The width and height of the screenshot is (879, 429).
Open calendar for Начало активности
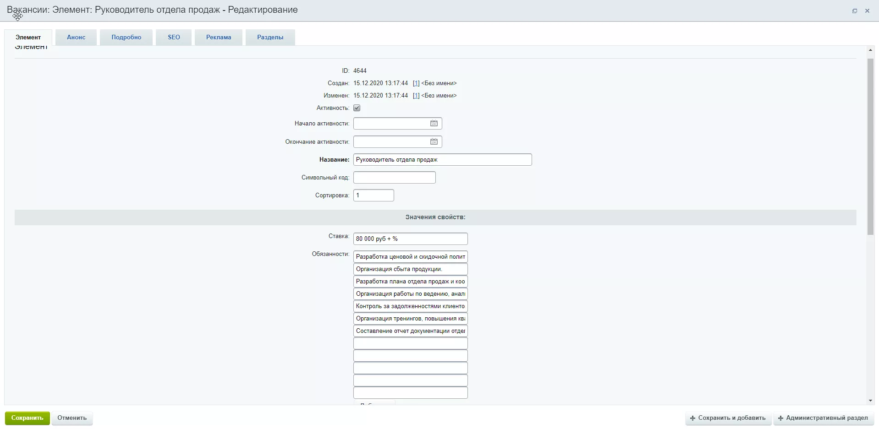(x=434, y=124)
